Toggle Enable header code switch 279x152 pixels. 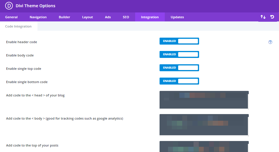(179, 41)
